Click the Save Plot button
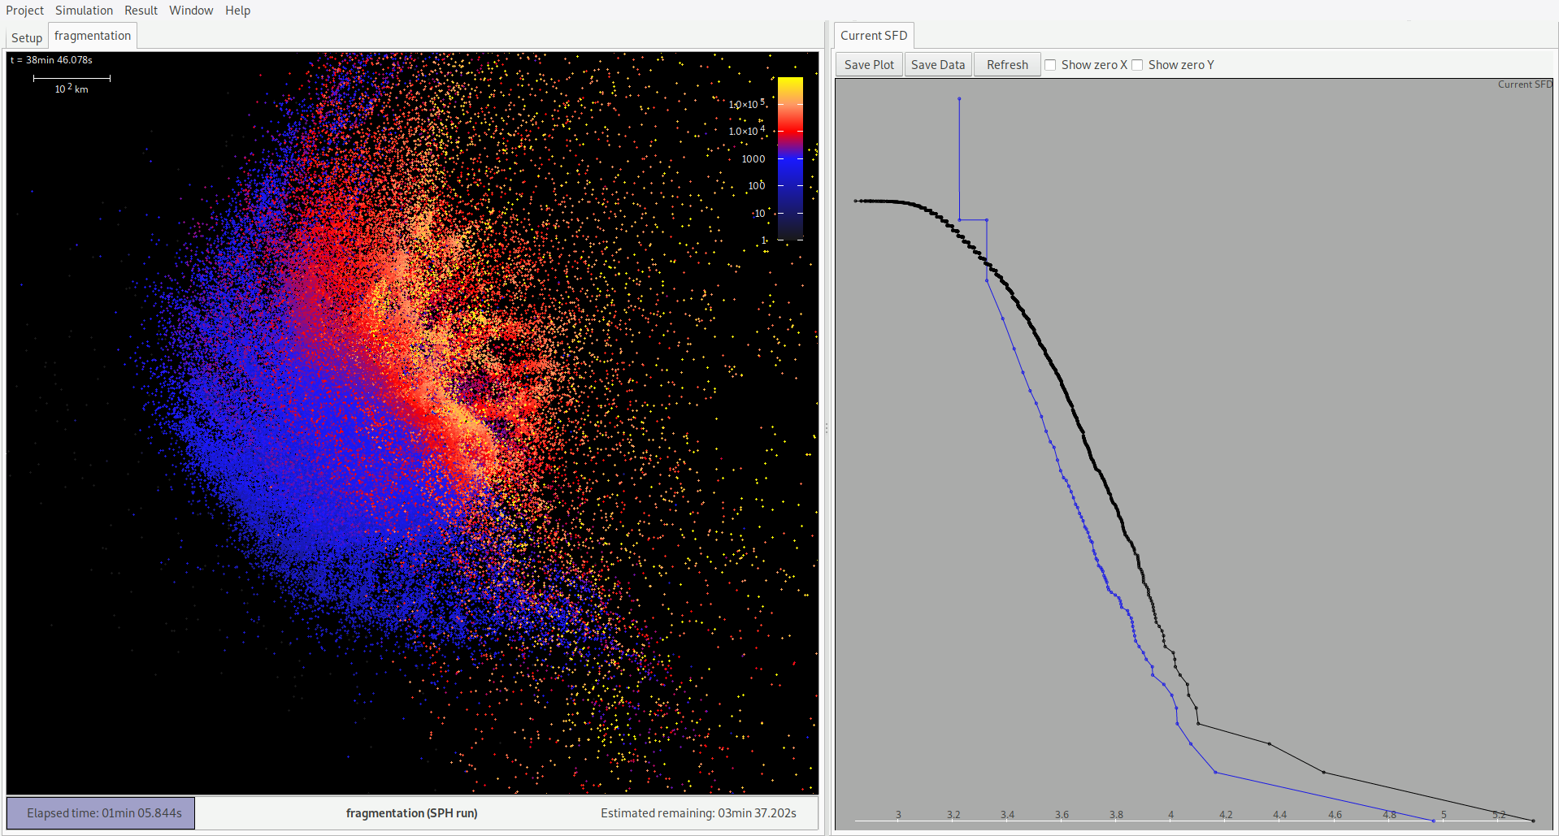 (x=869, y=65)
